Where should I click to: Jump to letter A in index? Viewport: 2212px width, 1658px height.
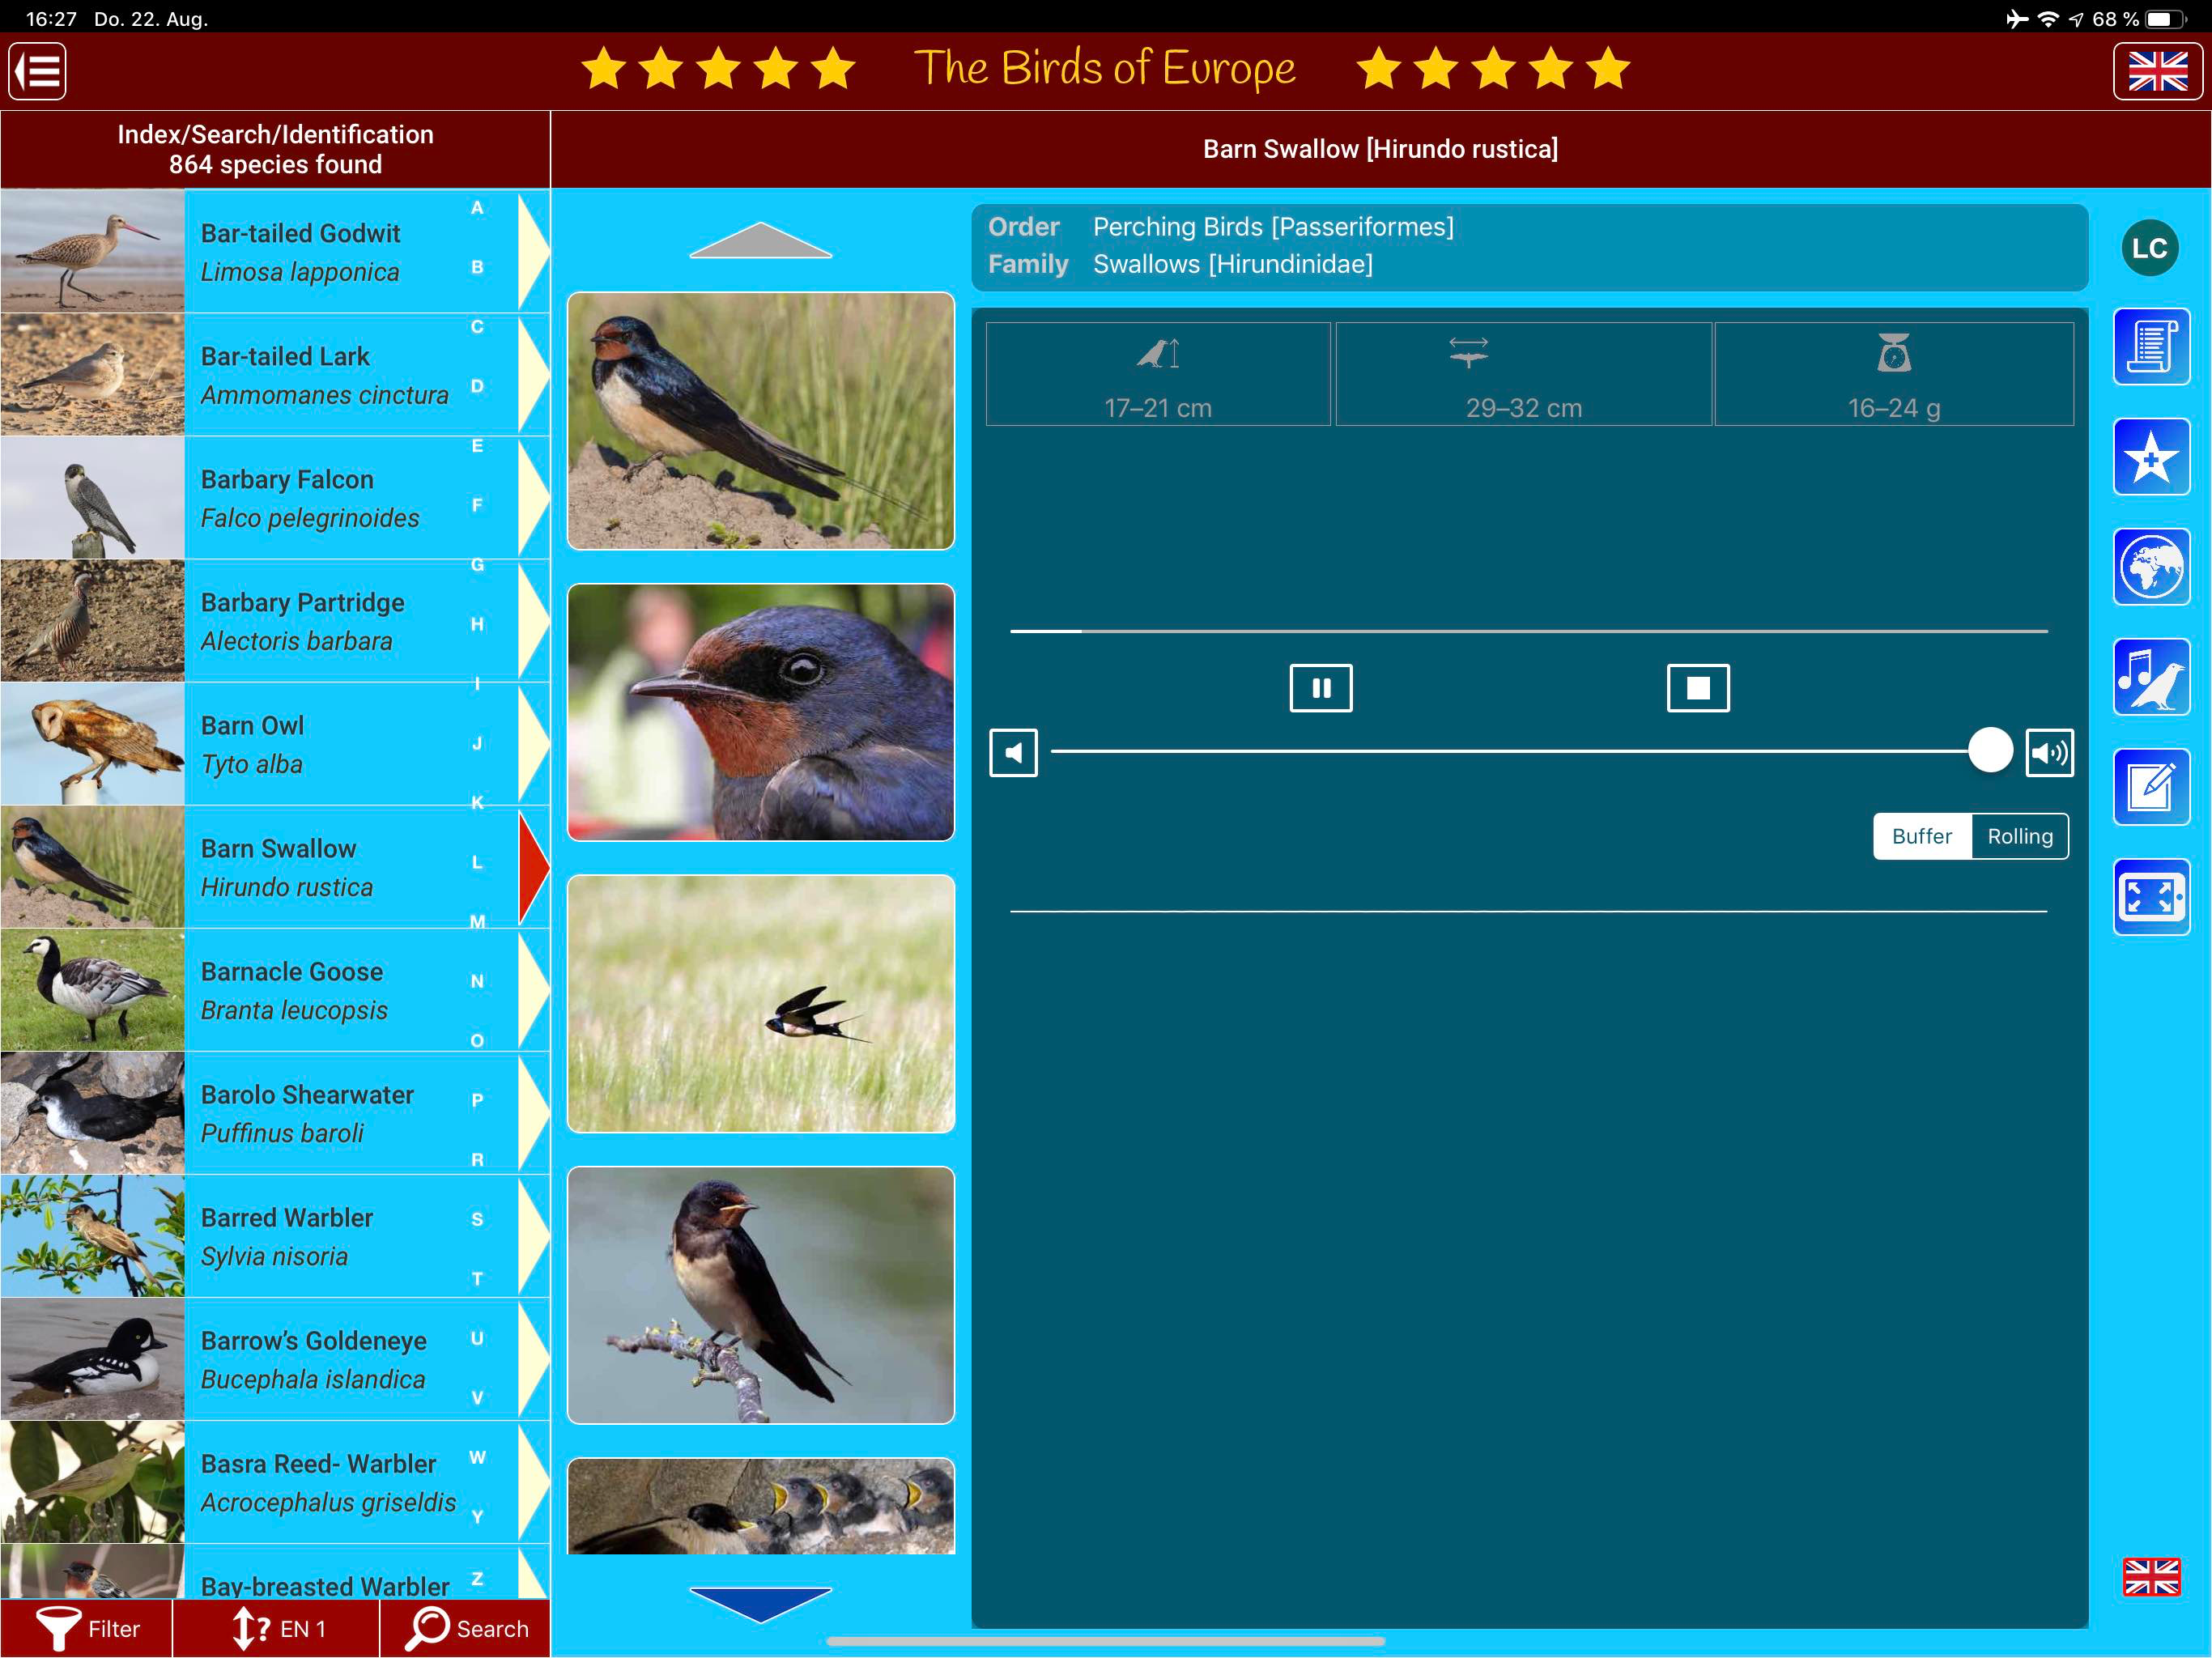pyautogui.click(x=477, y=208)
